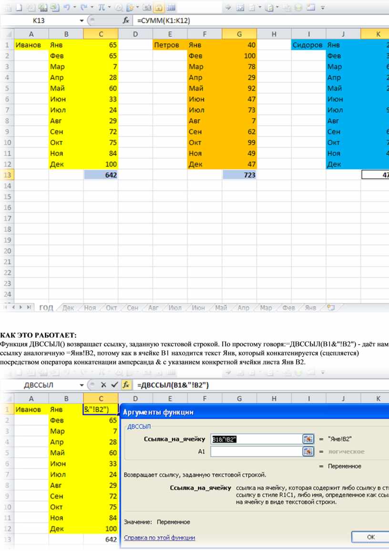389x551 pixels.
Task: Show next sheet tab with navigation arrow
Action: coord(20,308)
